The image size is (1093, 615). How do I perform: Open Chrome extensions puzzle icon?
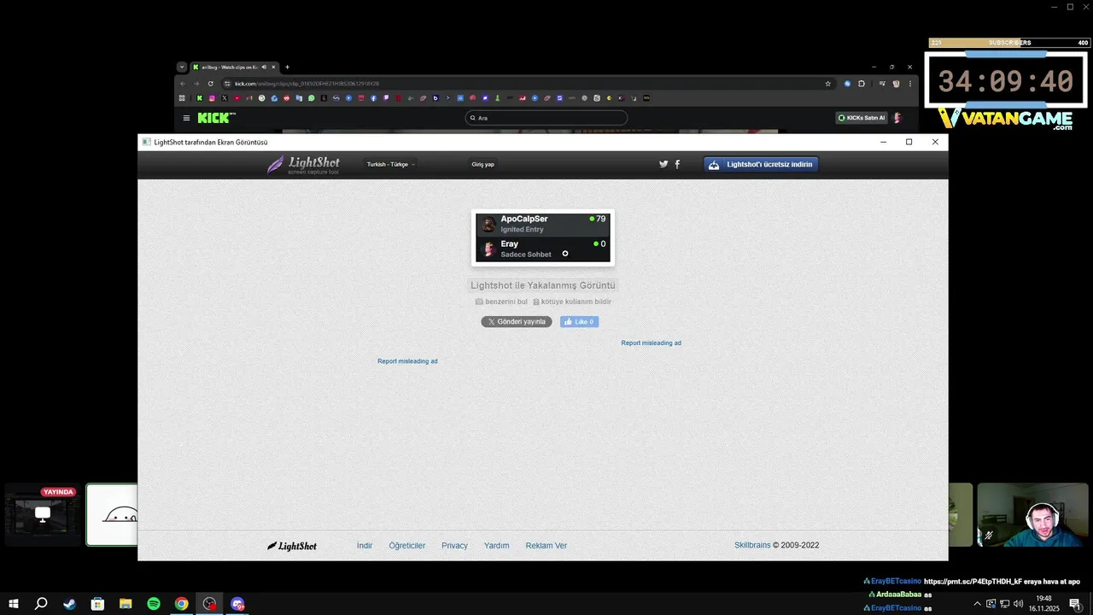coord(862,84)
